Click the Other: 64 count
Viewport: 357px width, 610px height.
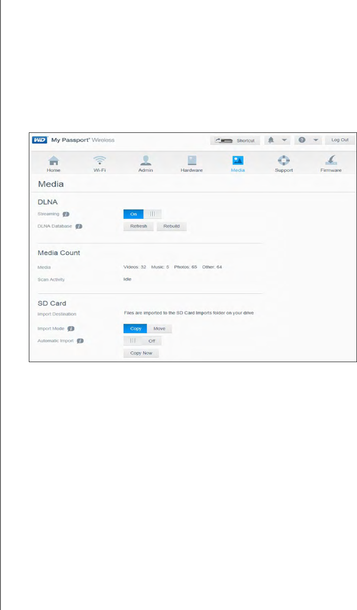pyautogui.click(x=212, y=267)
